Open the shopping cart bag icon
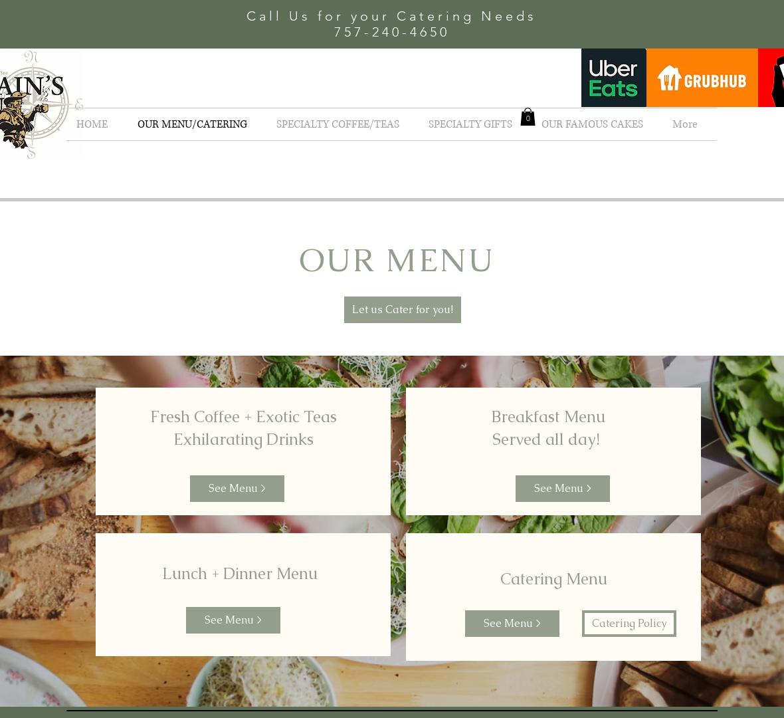 pos(528,117)
